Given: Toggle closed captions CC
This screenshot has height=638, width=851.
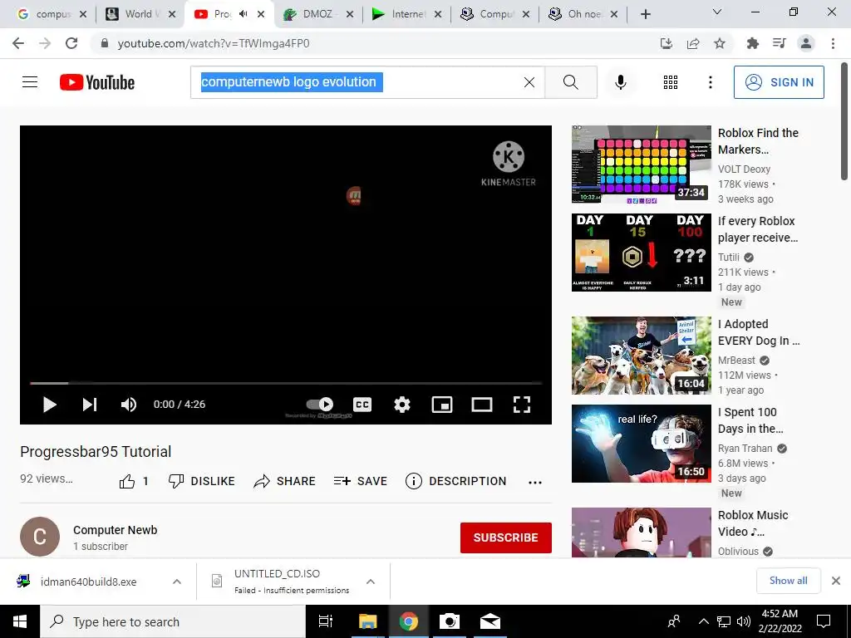Looking at the screenshot, I should 362,405.
